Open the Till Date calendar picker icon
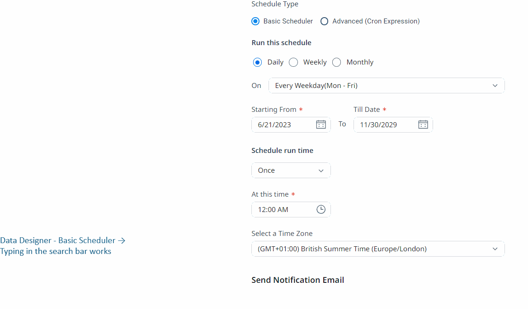This screenshot has height=309, width=528. (423, 125)
